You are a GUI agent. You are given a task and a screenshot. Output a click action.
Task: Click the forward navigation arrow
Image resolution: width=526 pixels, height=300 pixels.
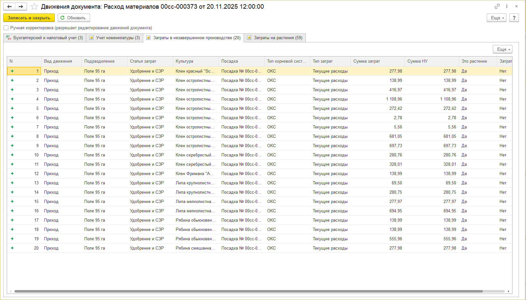pyautogui.click(x=21, y=6)
